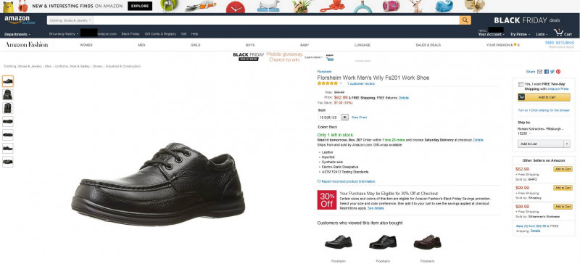Select the first shoe thumbnail
The image size is (580, 264).
coord(8,81)
